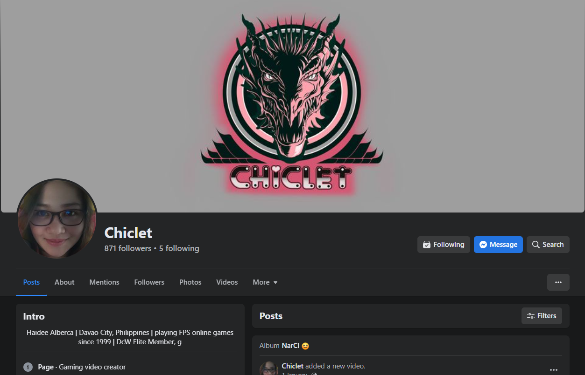View the Chiclet dragon cover photo

[x=292, y=106]
